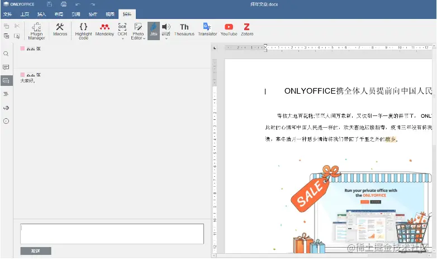This screenshot has height=261, width=437.
Task: Click the ONLYOFFICE logo in title bar
Action: [x=18, y=4]
